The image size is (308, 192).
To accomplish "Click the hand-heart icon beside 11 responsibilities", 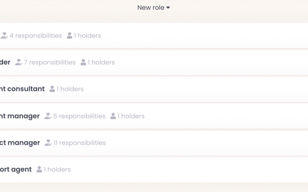I will click(x=48, y=143).
